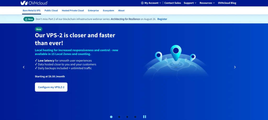
Task: Open the My Account dropdown
Action: [x=151, y=3]
